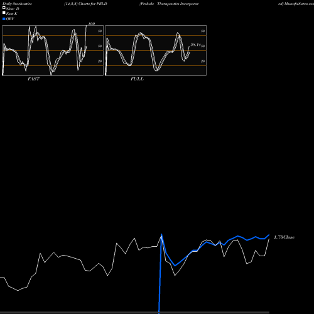Click the FAST label under the first chart
314x314 pixels.
tap(33, 79)
